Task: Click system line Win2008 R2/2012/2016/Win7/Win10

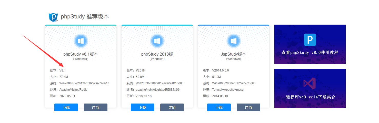Action: (84, 83)
